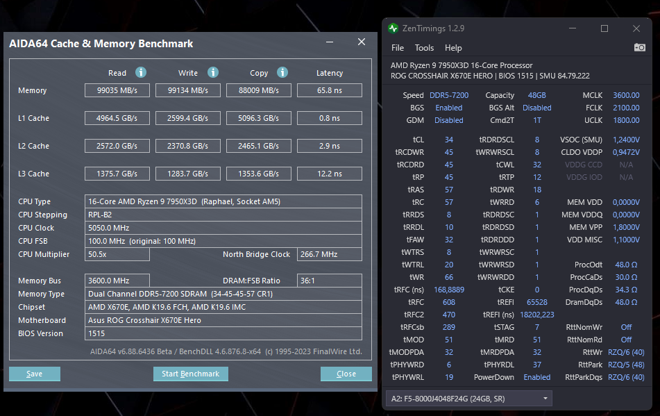Click CPU Multiplier value 50.5x
The image size is (660, 416).
(117, 254)
